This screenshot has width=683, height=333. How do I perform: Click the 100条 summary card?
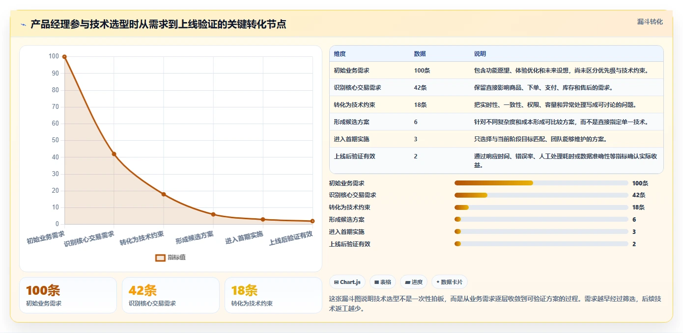pyautogui.click(x=68, y=295)
